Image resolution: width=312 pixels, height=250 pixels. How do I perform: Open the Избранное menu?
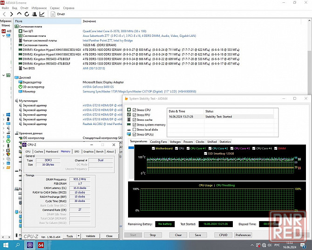click(x=39, y=8)
